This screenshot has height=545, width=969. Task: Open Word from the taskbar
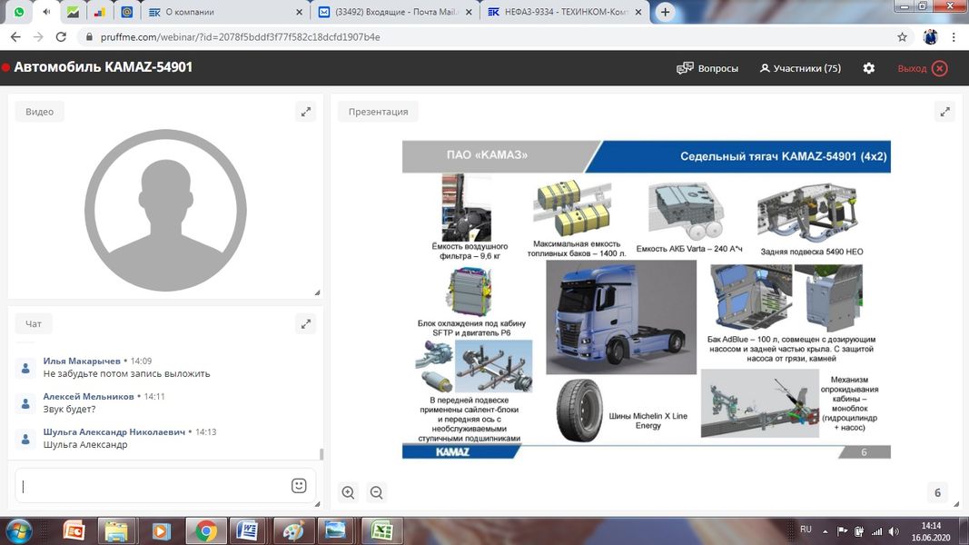pyautogui.click(x=249, y=530)
